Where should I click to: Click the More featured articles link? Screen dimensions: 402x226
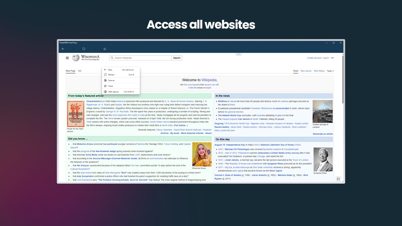[x=192, y=133]
